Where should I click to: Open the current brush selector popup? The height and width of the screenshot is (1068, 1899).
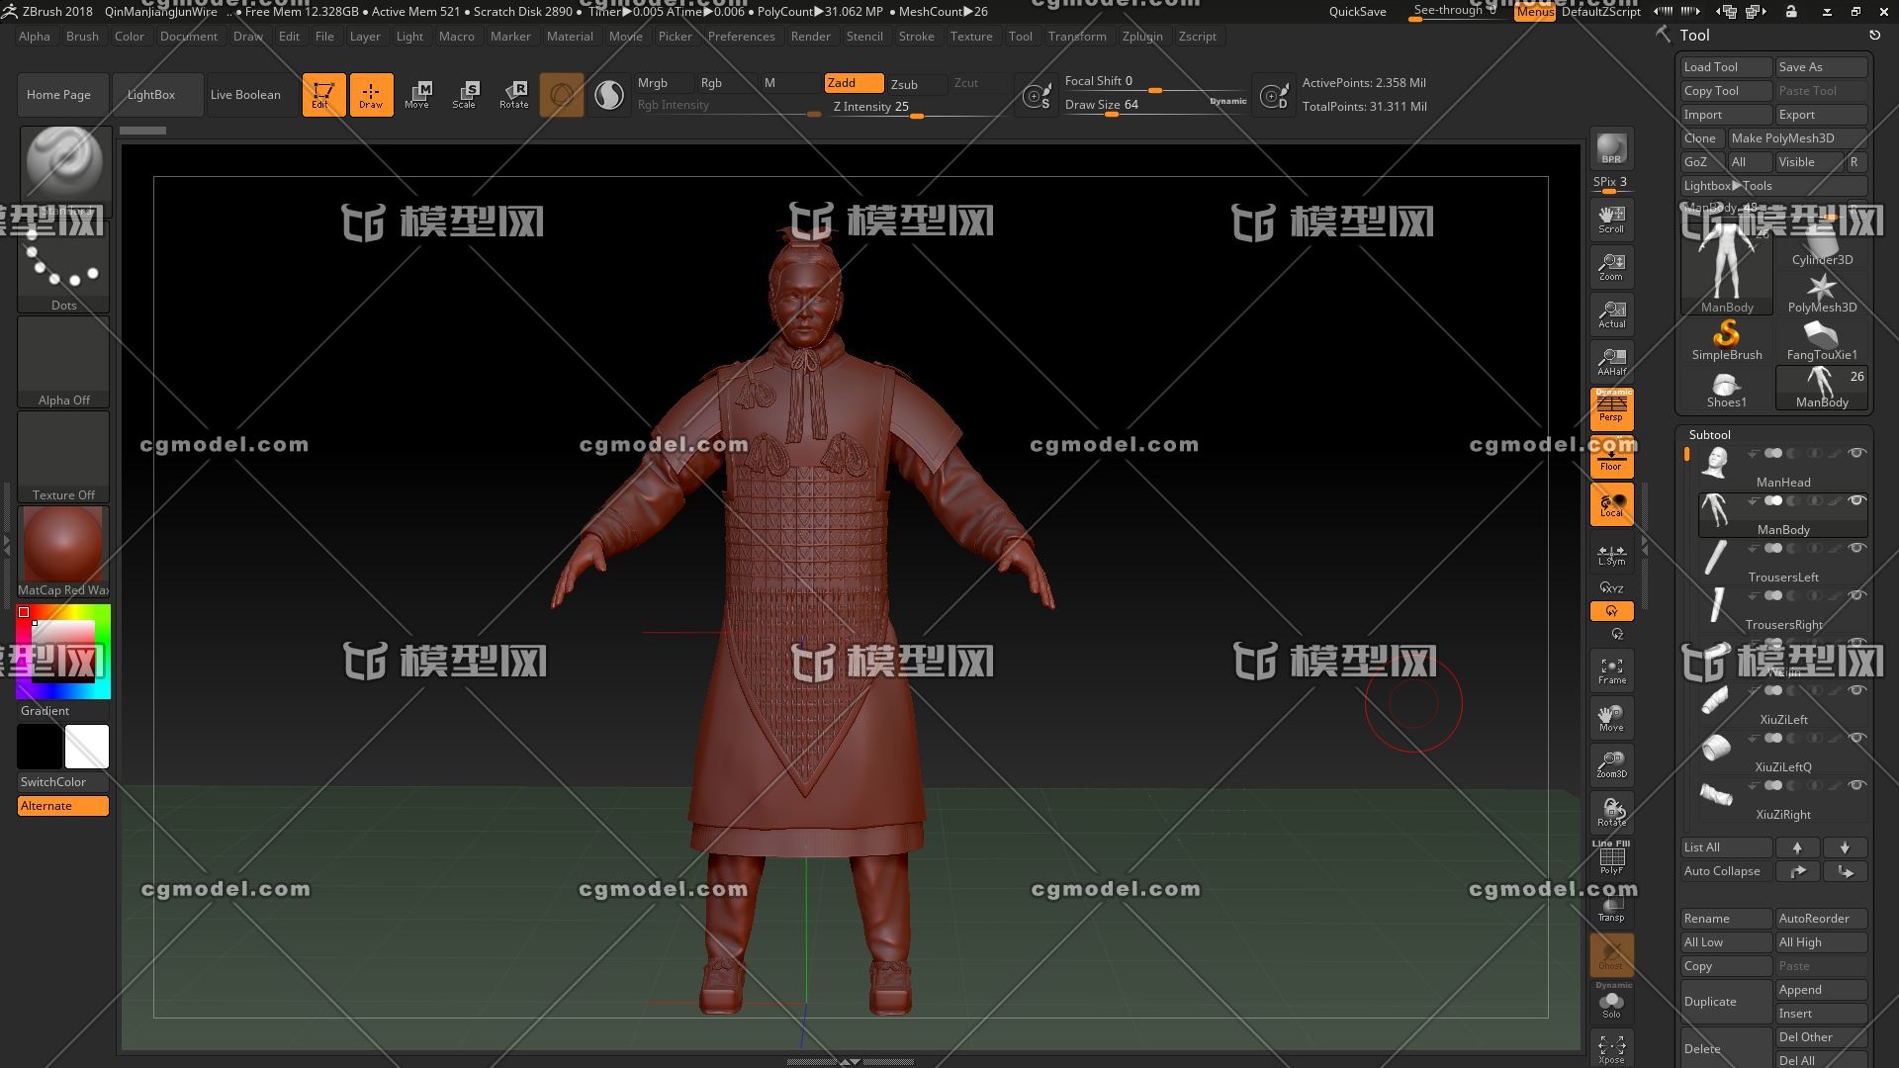click(63, 168)
